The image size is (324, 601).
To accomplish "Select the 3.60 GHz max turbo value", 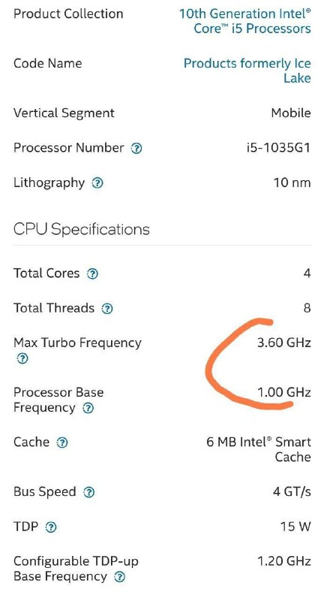I will 283,343.
